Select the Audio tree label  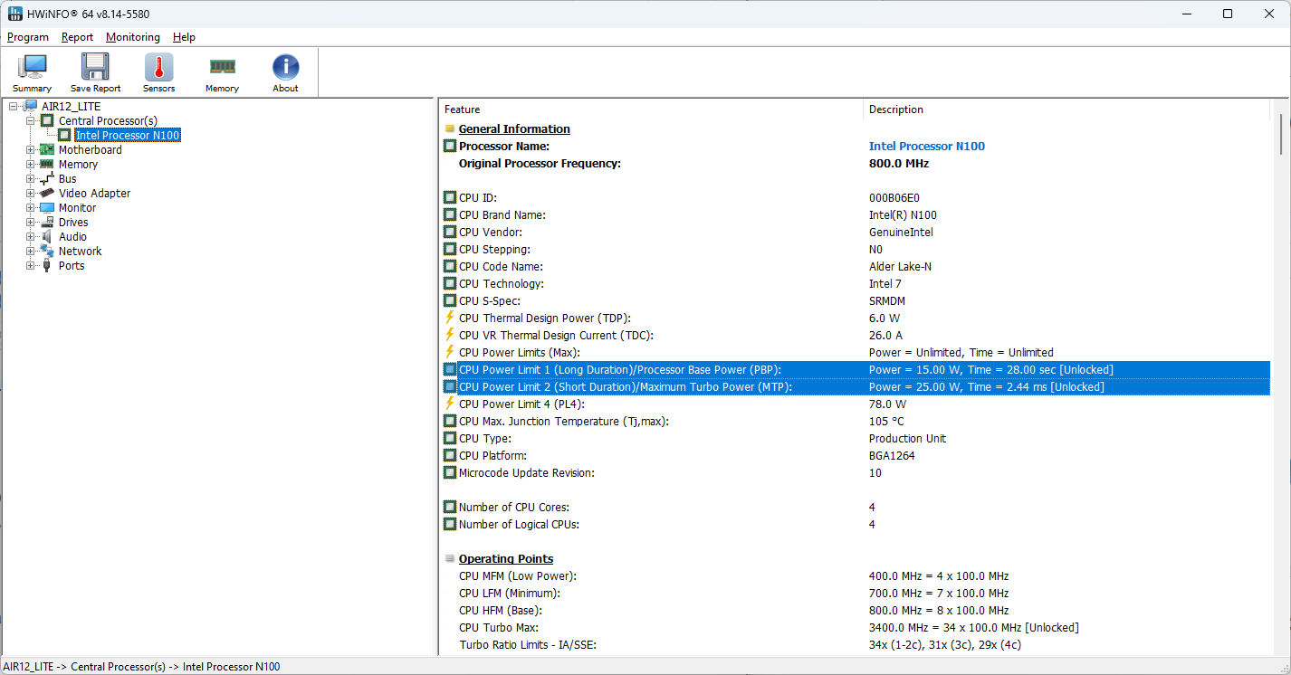tap(73, 237)
